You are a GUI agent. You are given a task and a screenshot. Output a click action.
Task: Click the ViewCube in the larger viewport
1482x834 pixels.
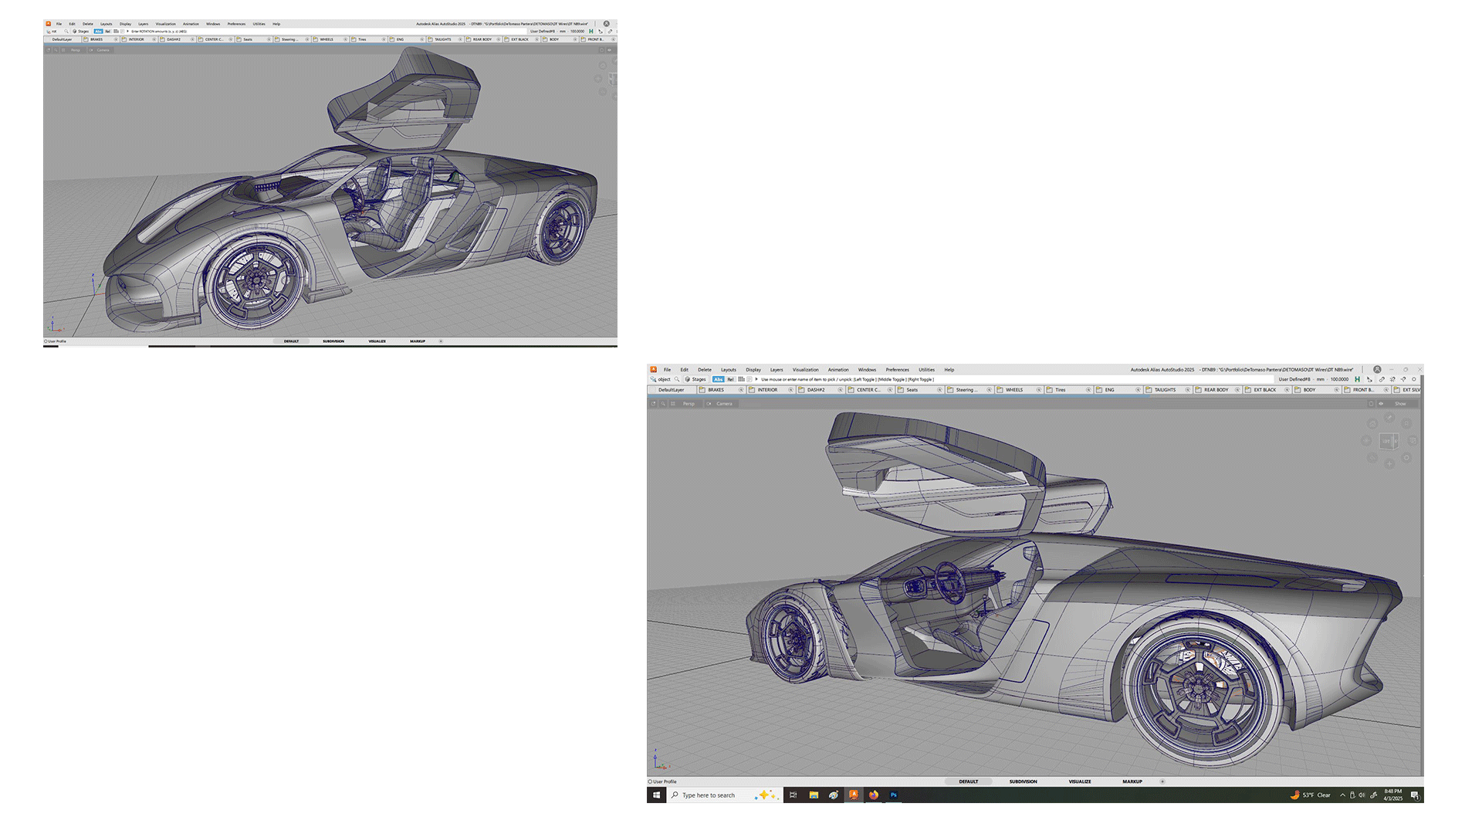(x=1389, y=442)
